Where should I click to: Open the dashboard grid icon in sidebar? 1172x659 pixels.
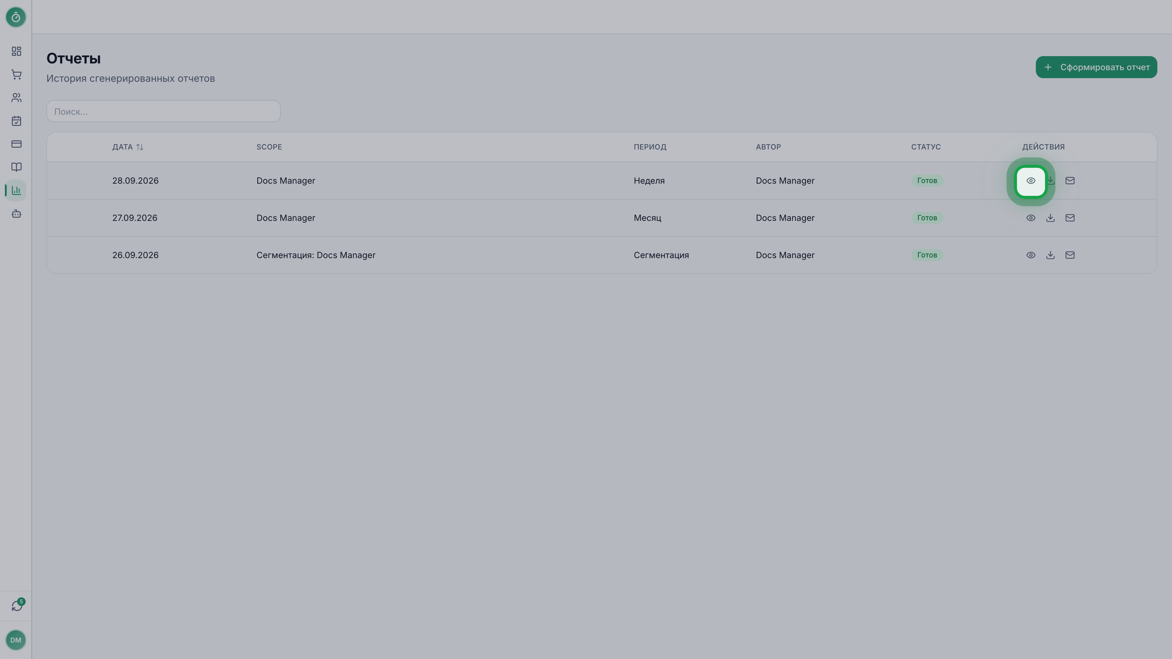coord(16,51)
